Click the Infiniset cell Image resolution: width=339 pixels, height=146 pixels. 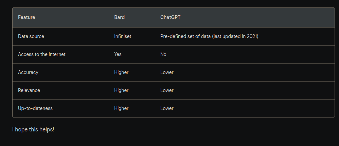(x=123, y=36)
